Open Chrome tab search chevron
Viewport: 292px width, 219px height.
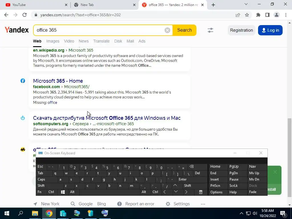click(246, 4)
